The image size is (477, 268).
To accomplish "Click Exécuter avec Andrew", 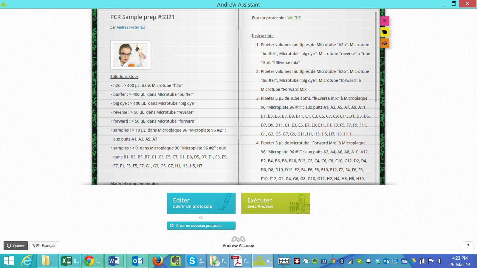I will [276, 203].
